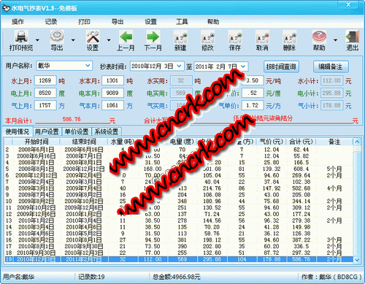
Task: Open the 记录 menu
Action: (51, 22)
